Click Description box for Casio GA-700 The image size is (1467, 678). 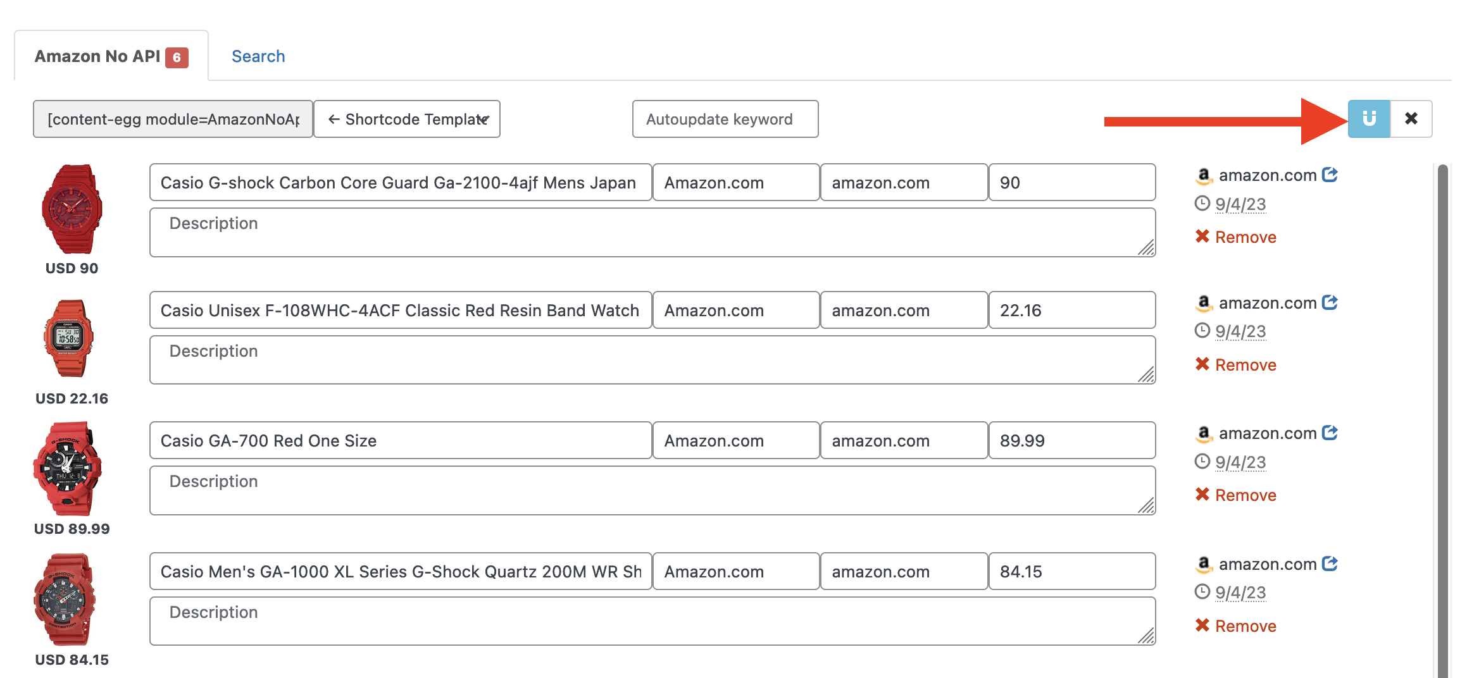pyautogui.click(x=652, y=490)
